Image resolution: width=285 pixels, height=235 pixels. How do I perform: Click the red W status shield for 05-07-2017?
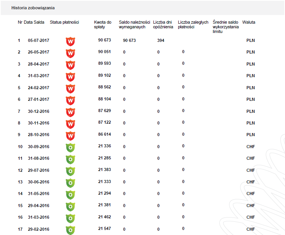[70, 41]
